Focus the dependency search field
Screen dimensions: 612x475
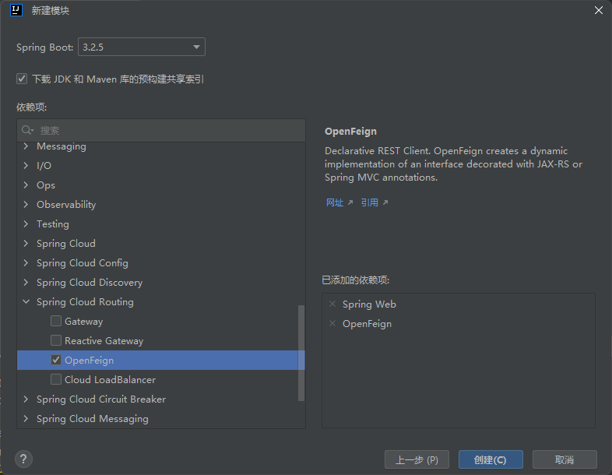click(161, 130)
